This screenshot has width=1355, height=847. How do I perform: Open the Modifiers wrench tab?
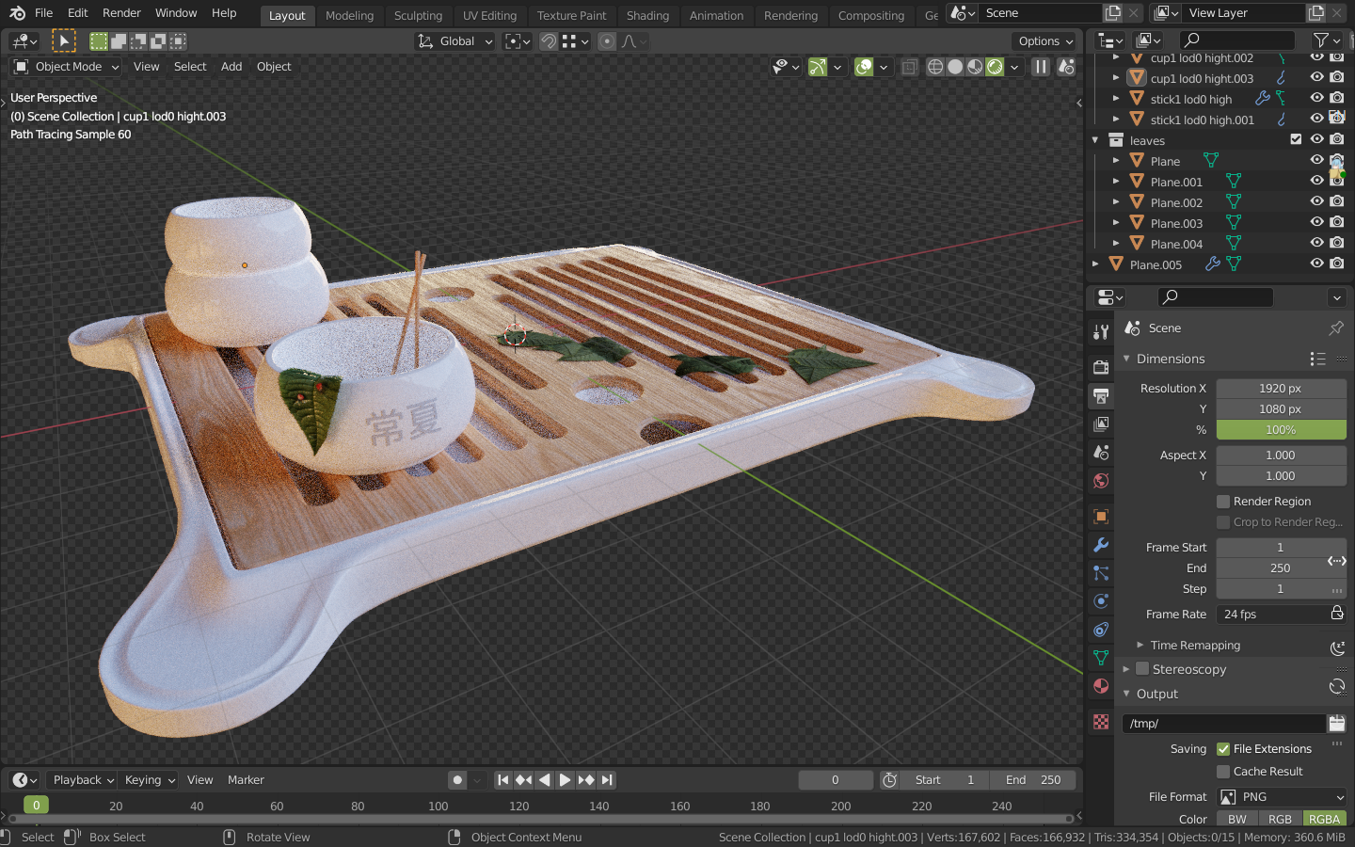(x=1101, y=545)
